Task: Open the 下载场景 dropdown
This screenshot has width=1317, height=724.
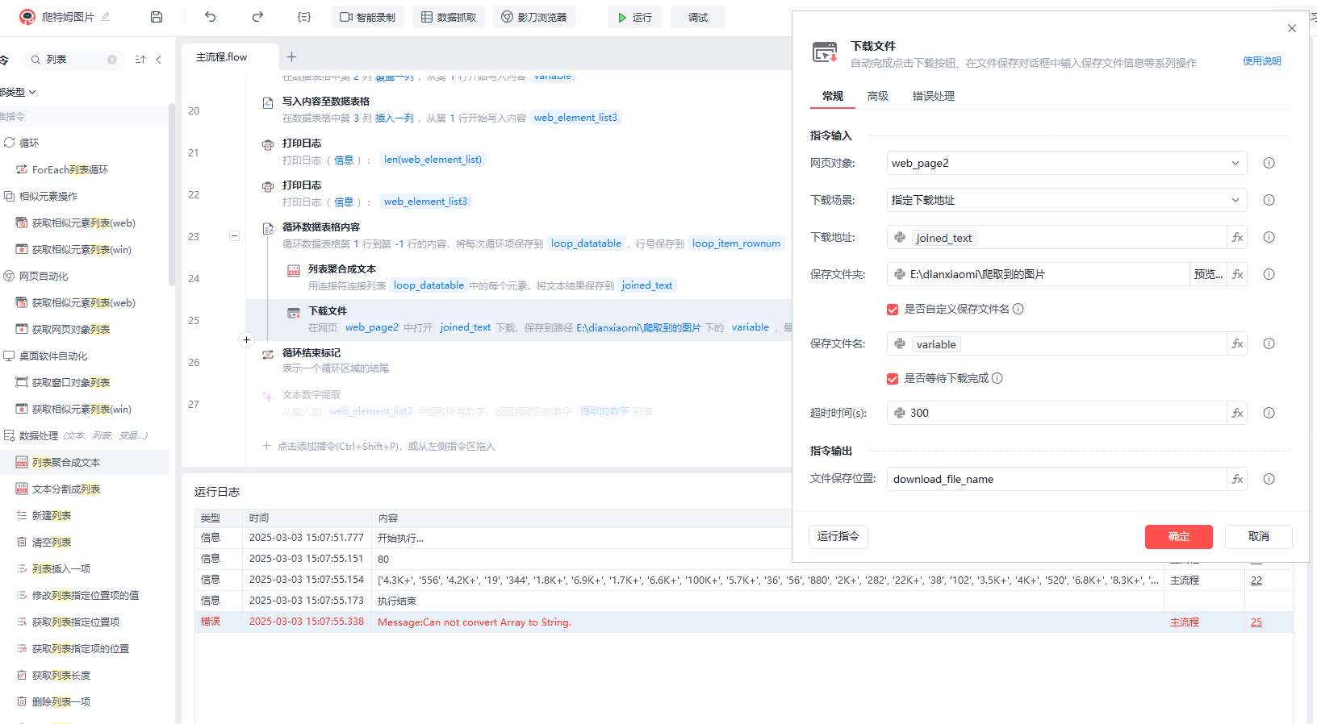Action: tap(1066, 200)
